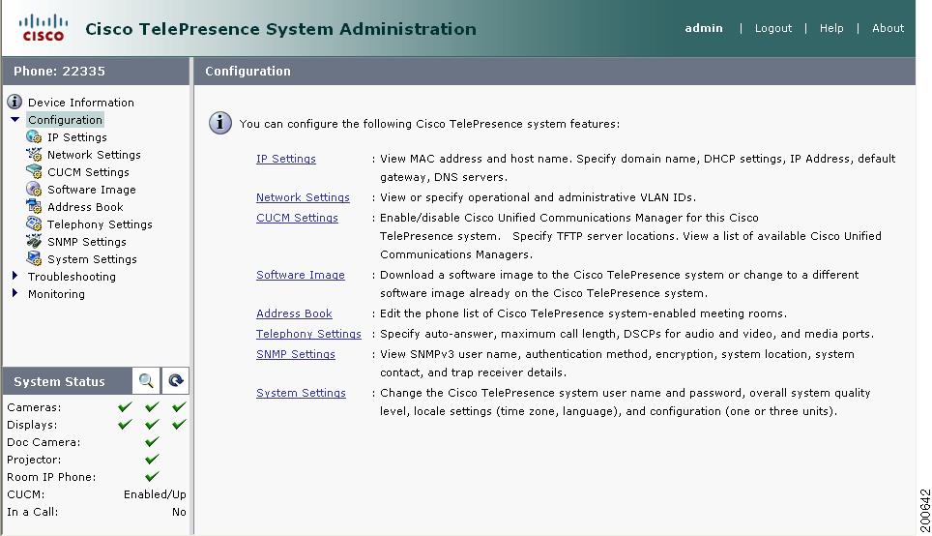
Task: Click the Address Book icon in sidebar tree
Action: pos(34,206)
